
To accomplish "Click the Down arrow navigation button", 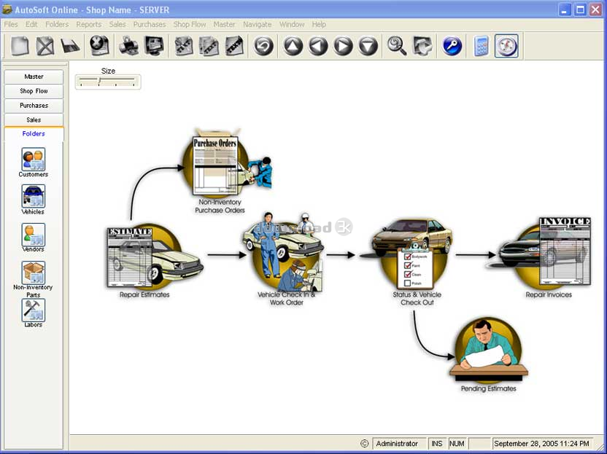I will (368, 46).
